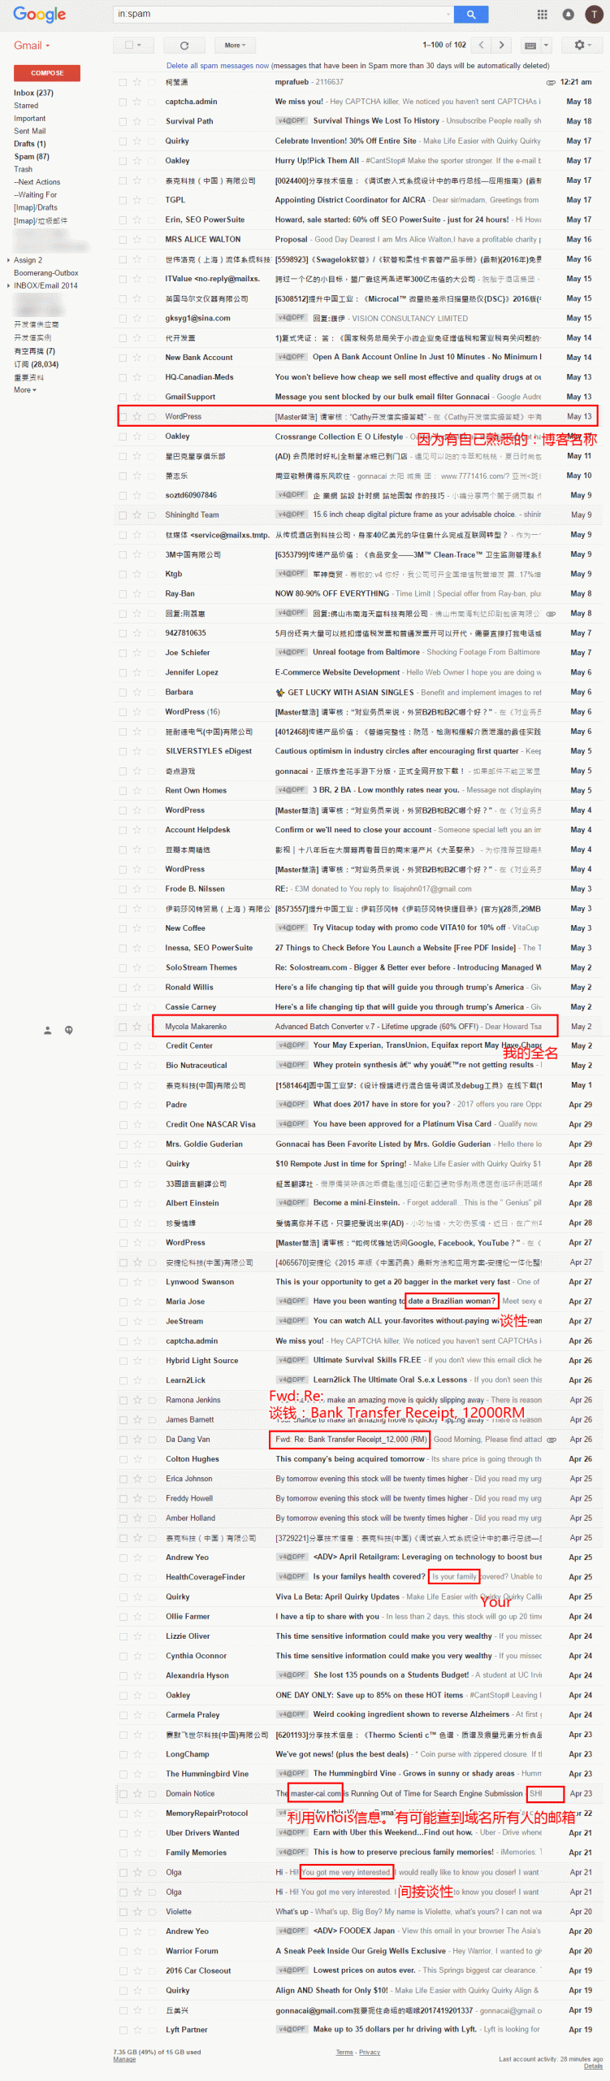This screenshot has width=610, height=2081.
Task: Click importance marker on Joe Schiefer row
Action: (151, 653)
